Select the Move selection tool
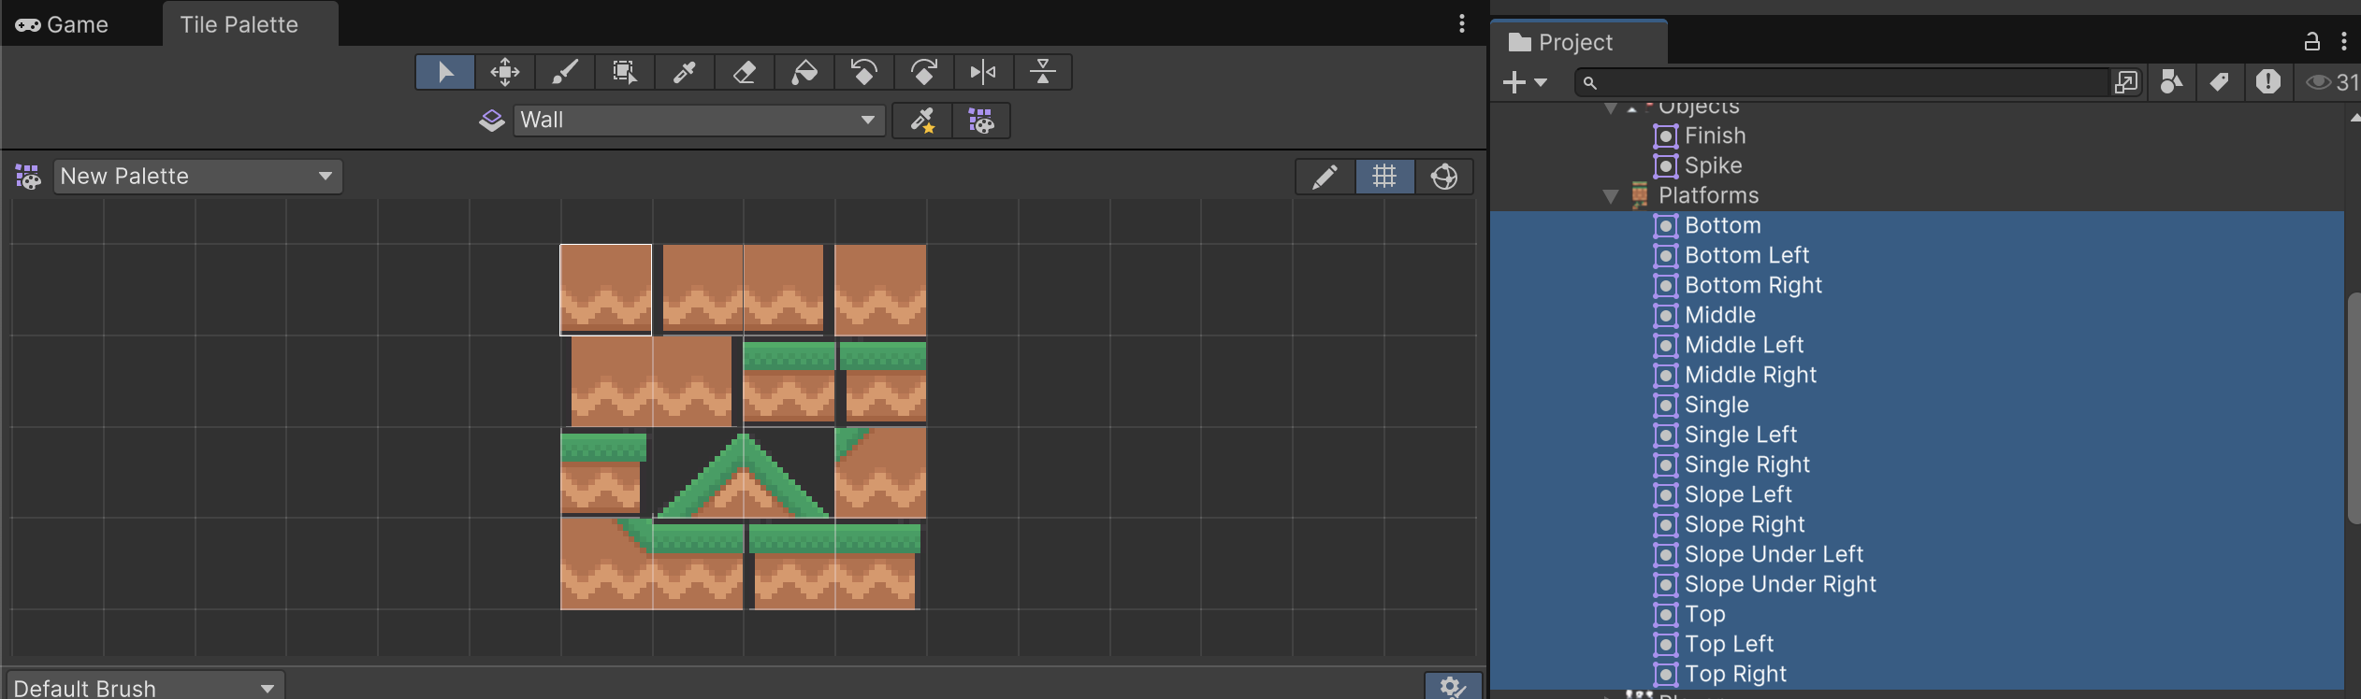Image resolution: width=2361 pixels, height=699 pixels. [505, 72]
